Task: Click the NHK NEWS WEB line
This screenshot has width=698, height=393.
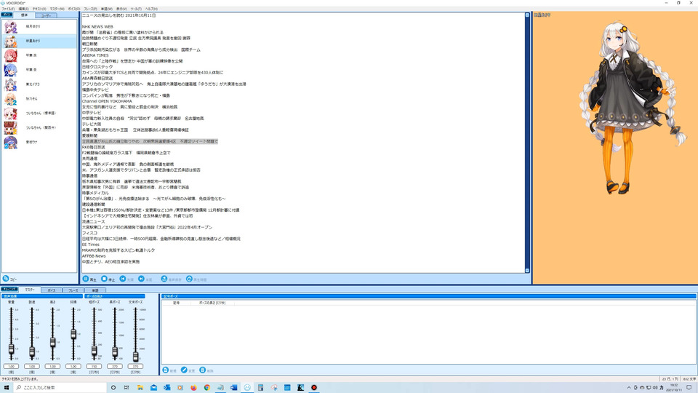Action: coord(97,27)
